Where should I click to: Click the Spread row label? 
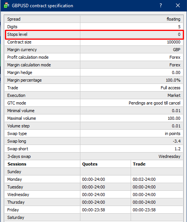pos(14,19)
